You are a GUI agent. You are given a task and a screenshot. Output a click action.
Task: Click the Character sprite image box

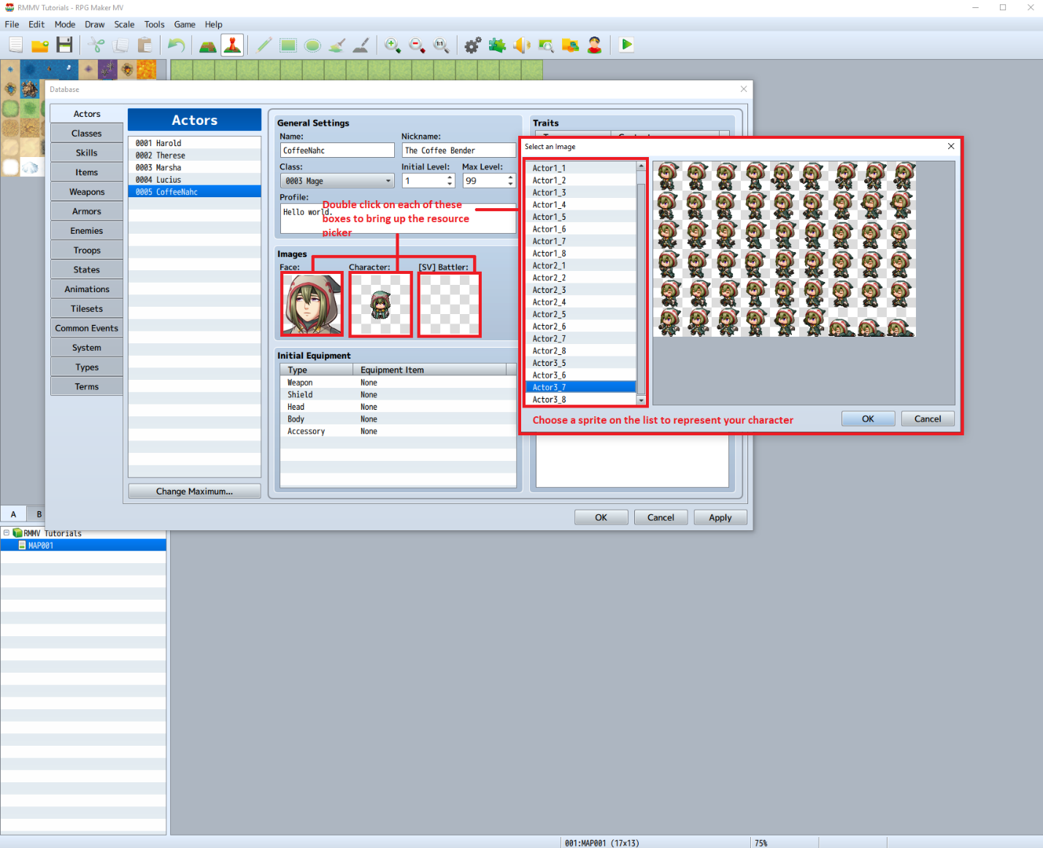pos(380,305)
